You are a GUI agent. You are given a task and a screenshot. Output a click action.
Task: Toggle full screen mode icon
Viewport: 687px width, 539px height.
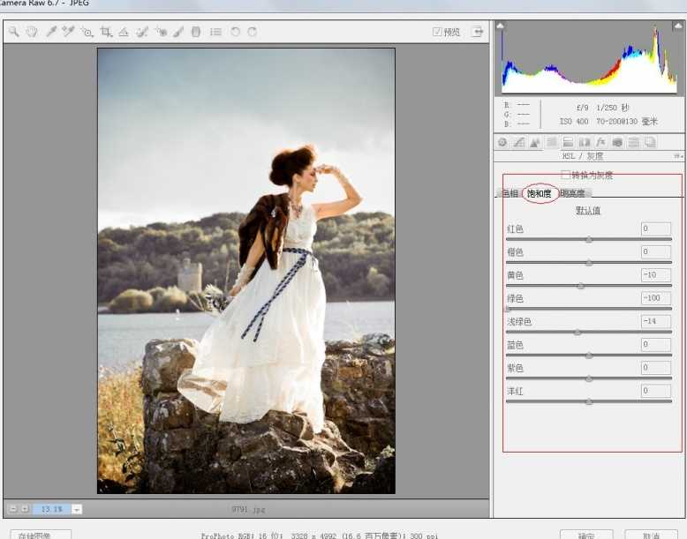click(478, 32)
